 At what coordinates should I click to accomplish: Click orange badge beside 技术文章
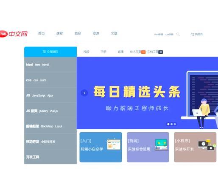pos(143,52)
